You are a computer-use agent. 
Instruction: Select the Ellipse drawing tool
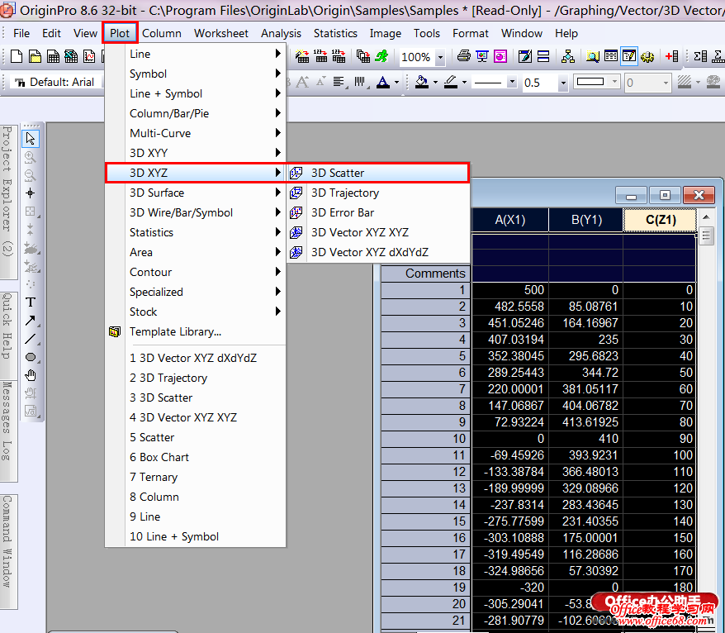coord(31,357)
